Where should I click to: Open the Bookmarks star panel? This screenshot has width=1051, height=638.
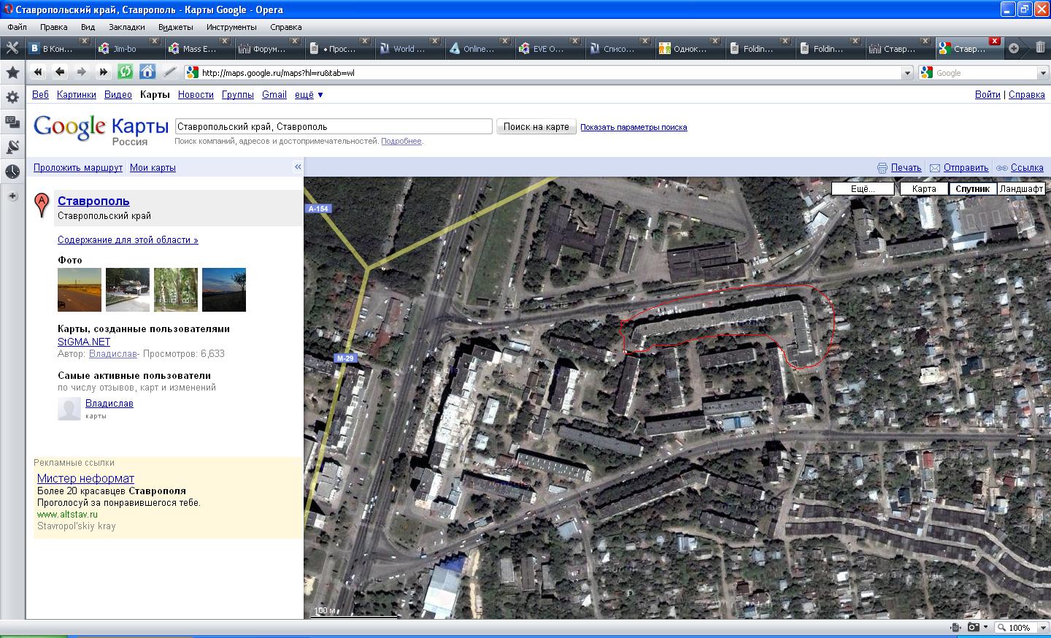coord(12,73)
